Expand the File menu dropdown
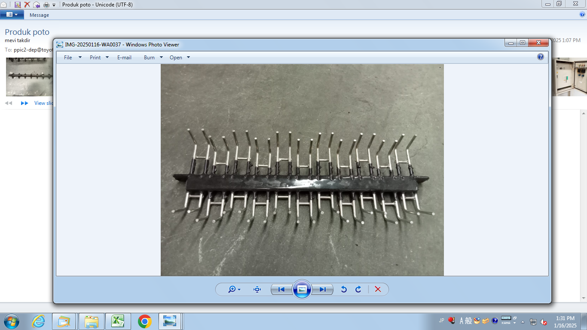Screen dimensions: 587x330 (73, 57)
